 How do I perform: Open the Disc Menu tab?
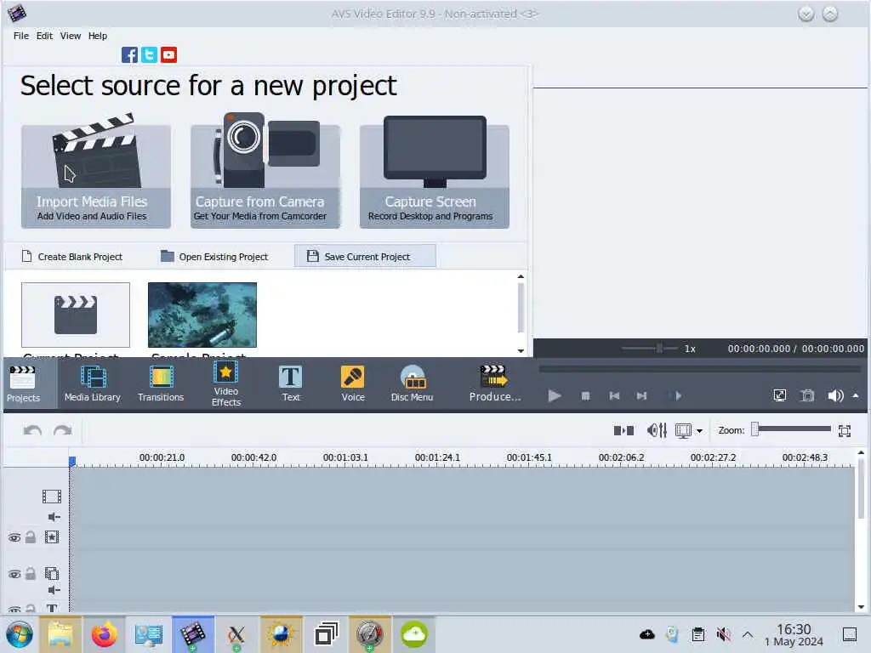(x=412, y=384)
